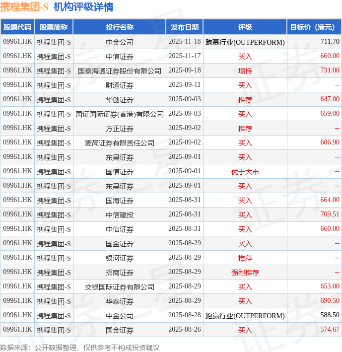Click the 评级 column header
The height and width of the screenshot is (352, 342).
tap(245, 27)
